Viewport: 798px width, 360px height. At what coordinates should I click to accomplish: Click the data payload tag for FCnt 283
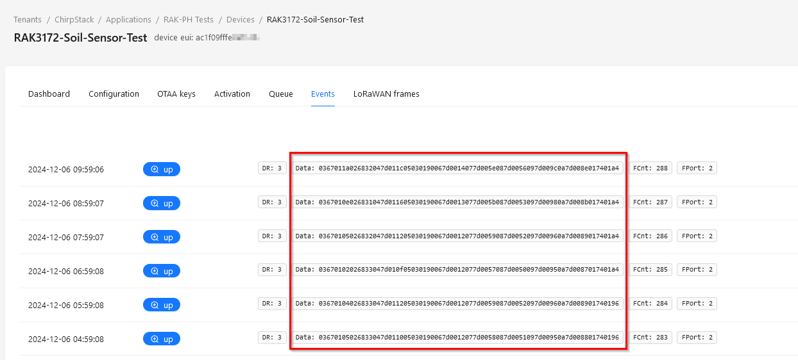pos(457,338)
